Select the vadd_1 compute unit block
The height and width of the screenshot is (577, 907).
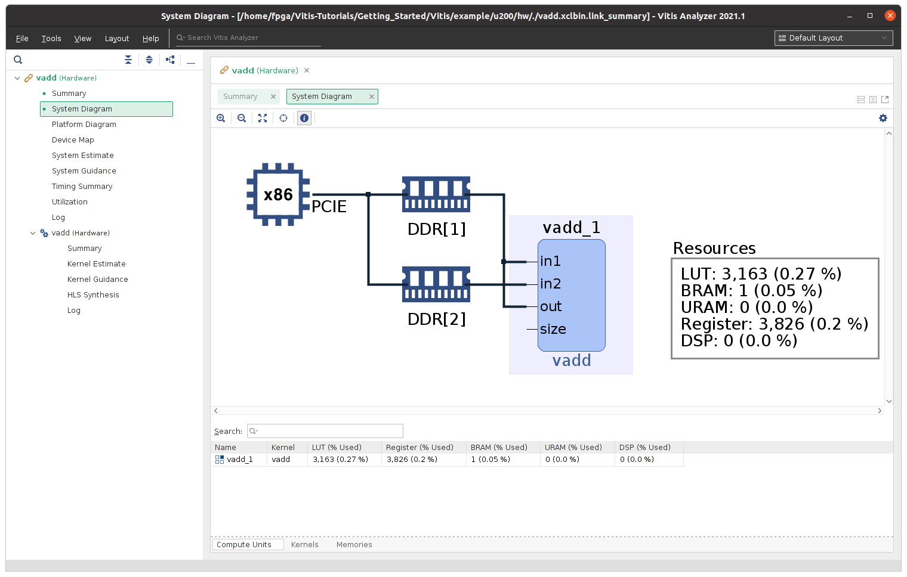[x=572, y=295]
